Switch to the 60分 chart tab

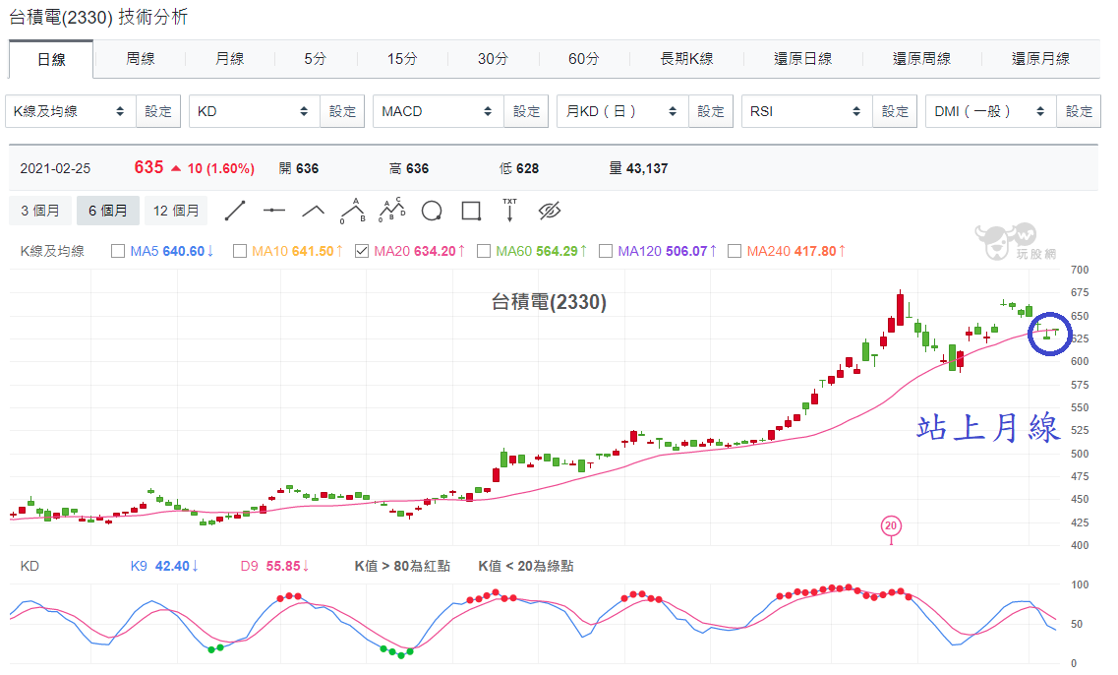click(583, 59)
